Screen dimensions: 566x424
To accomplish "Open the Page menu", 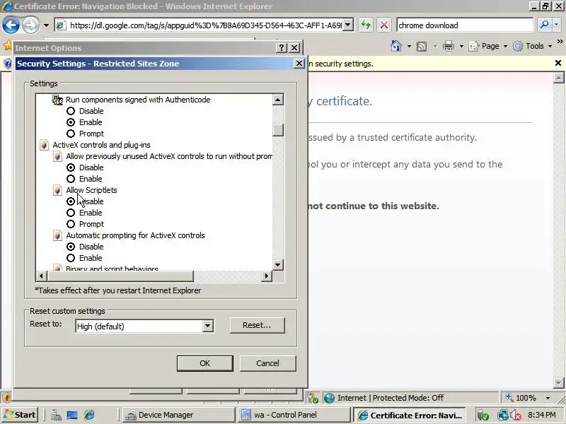I will click(487, 46).
